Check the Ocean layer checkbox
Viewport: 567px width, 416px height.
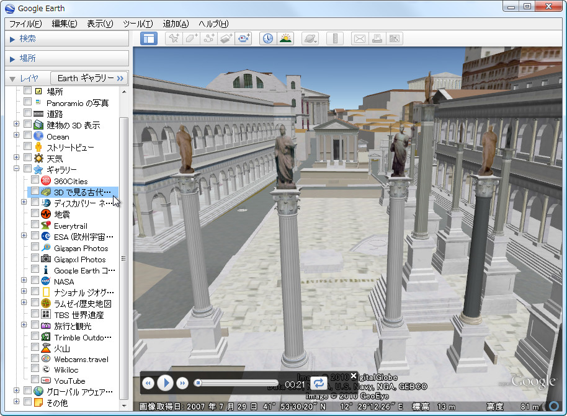pos(27,136)
